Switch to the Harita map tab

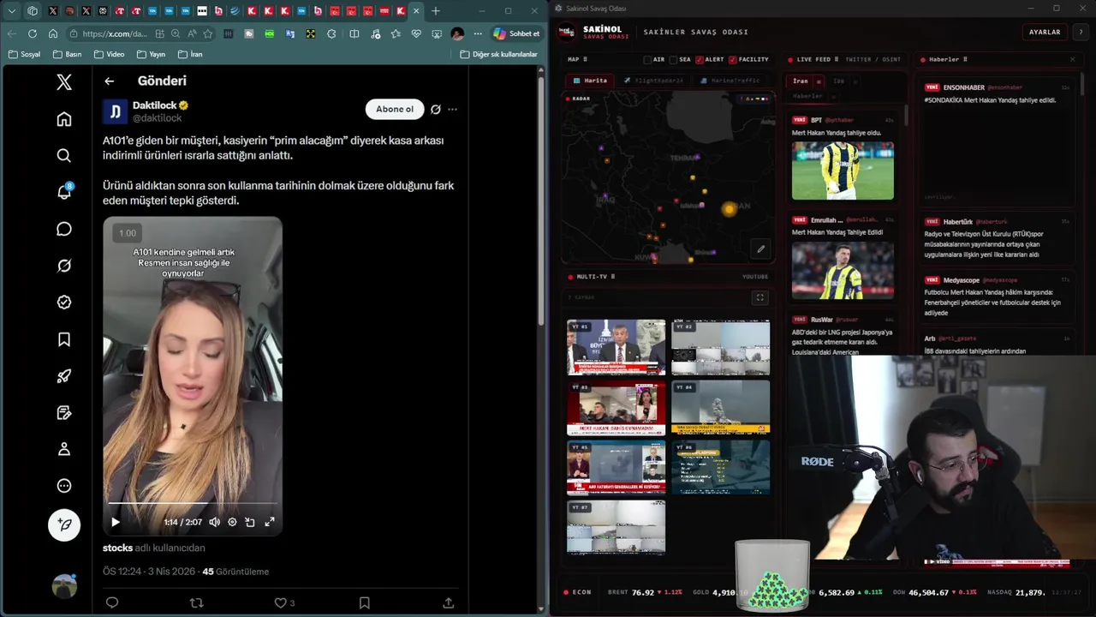click(590, 81)
